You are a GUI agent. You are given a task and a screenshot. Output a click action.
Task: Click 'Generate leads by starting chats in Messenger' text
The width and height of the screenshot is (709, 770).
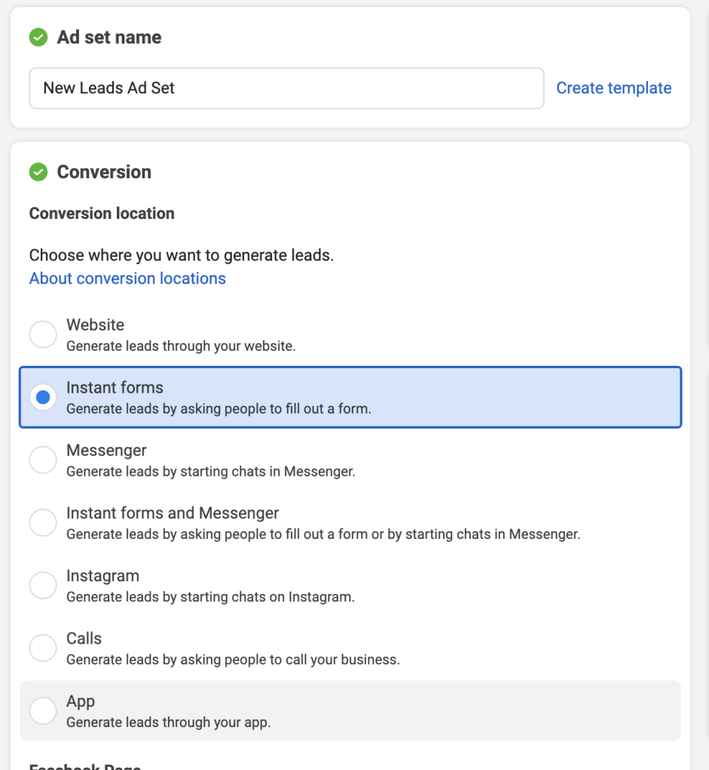point(210,472)
